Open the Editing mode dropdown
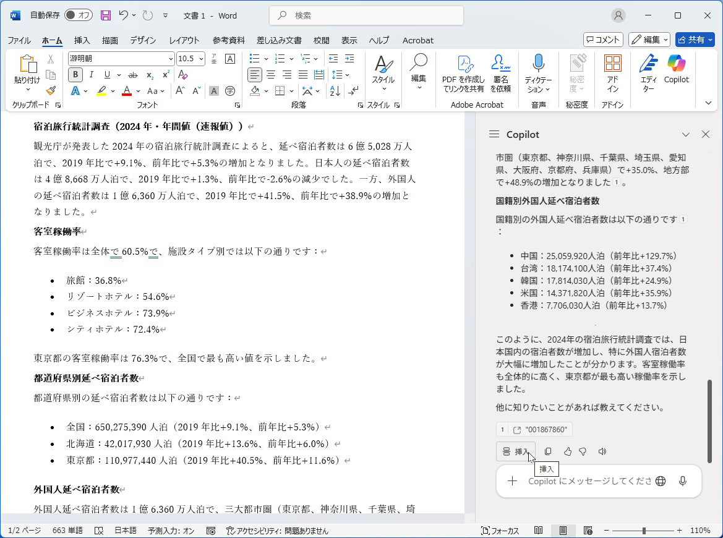 649,40
